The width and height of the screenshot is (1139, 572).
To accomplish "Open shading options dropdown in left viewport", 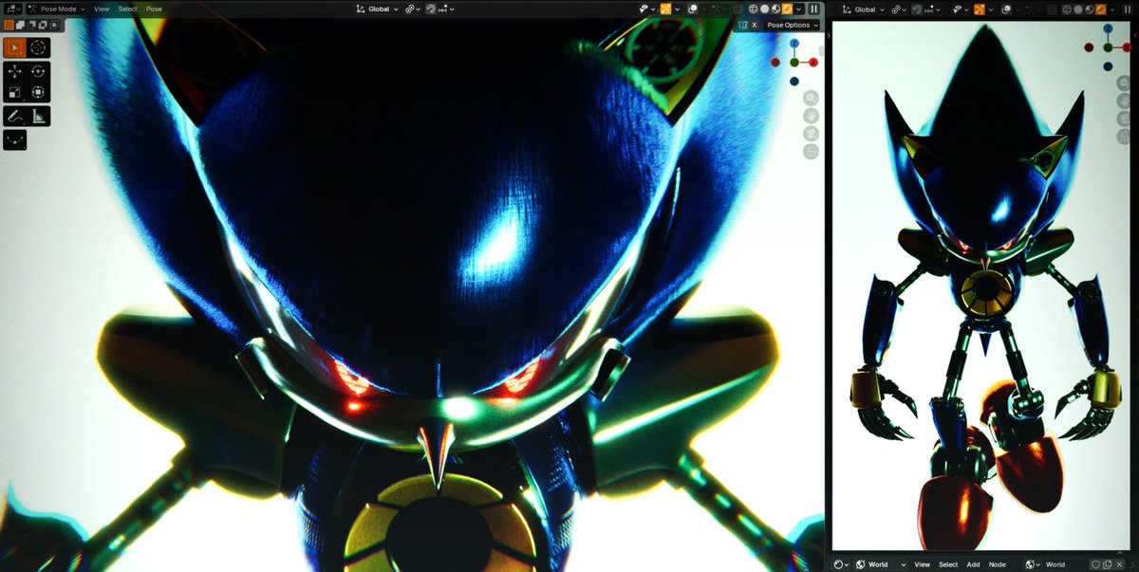I will click(x=798, y=9).
